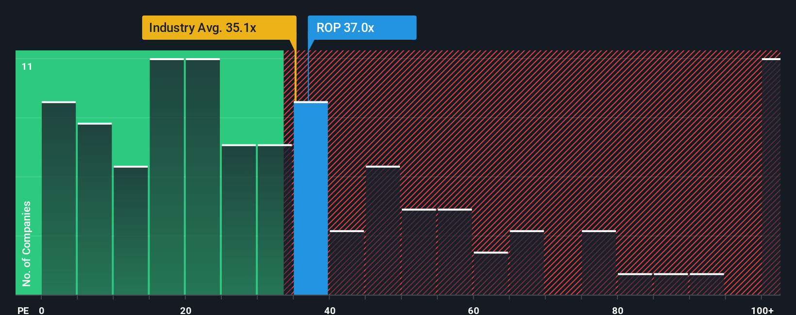Click the first bar at PE 0

point(59,198)
